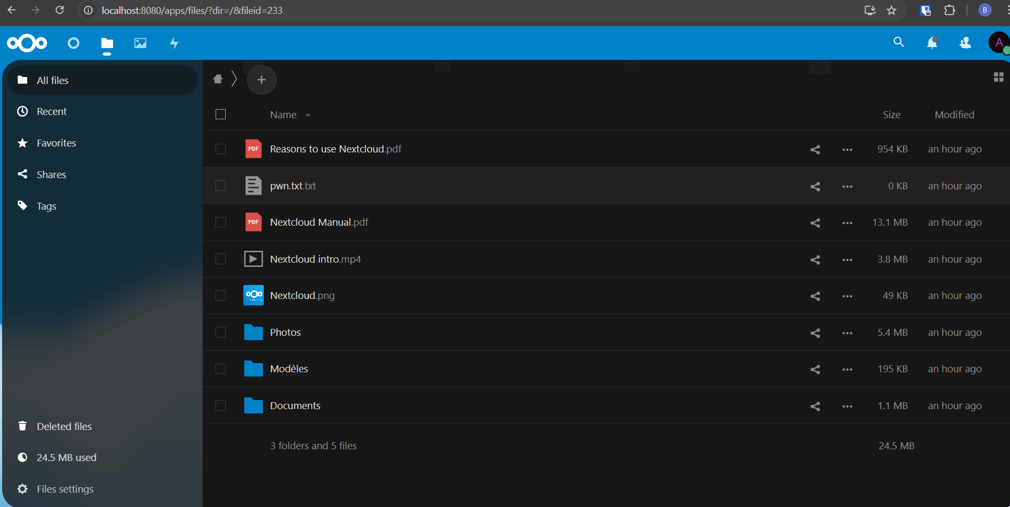Select checkbox for Documents folder

tap(220, 405)
